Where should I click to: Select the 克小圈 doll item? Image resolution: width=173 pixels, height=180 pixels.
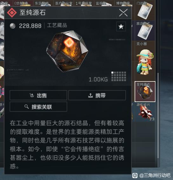point(145,61)
